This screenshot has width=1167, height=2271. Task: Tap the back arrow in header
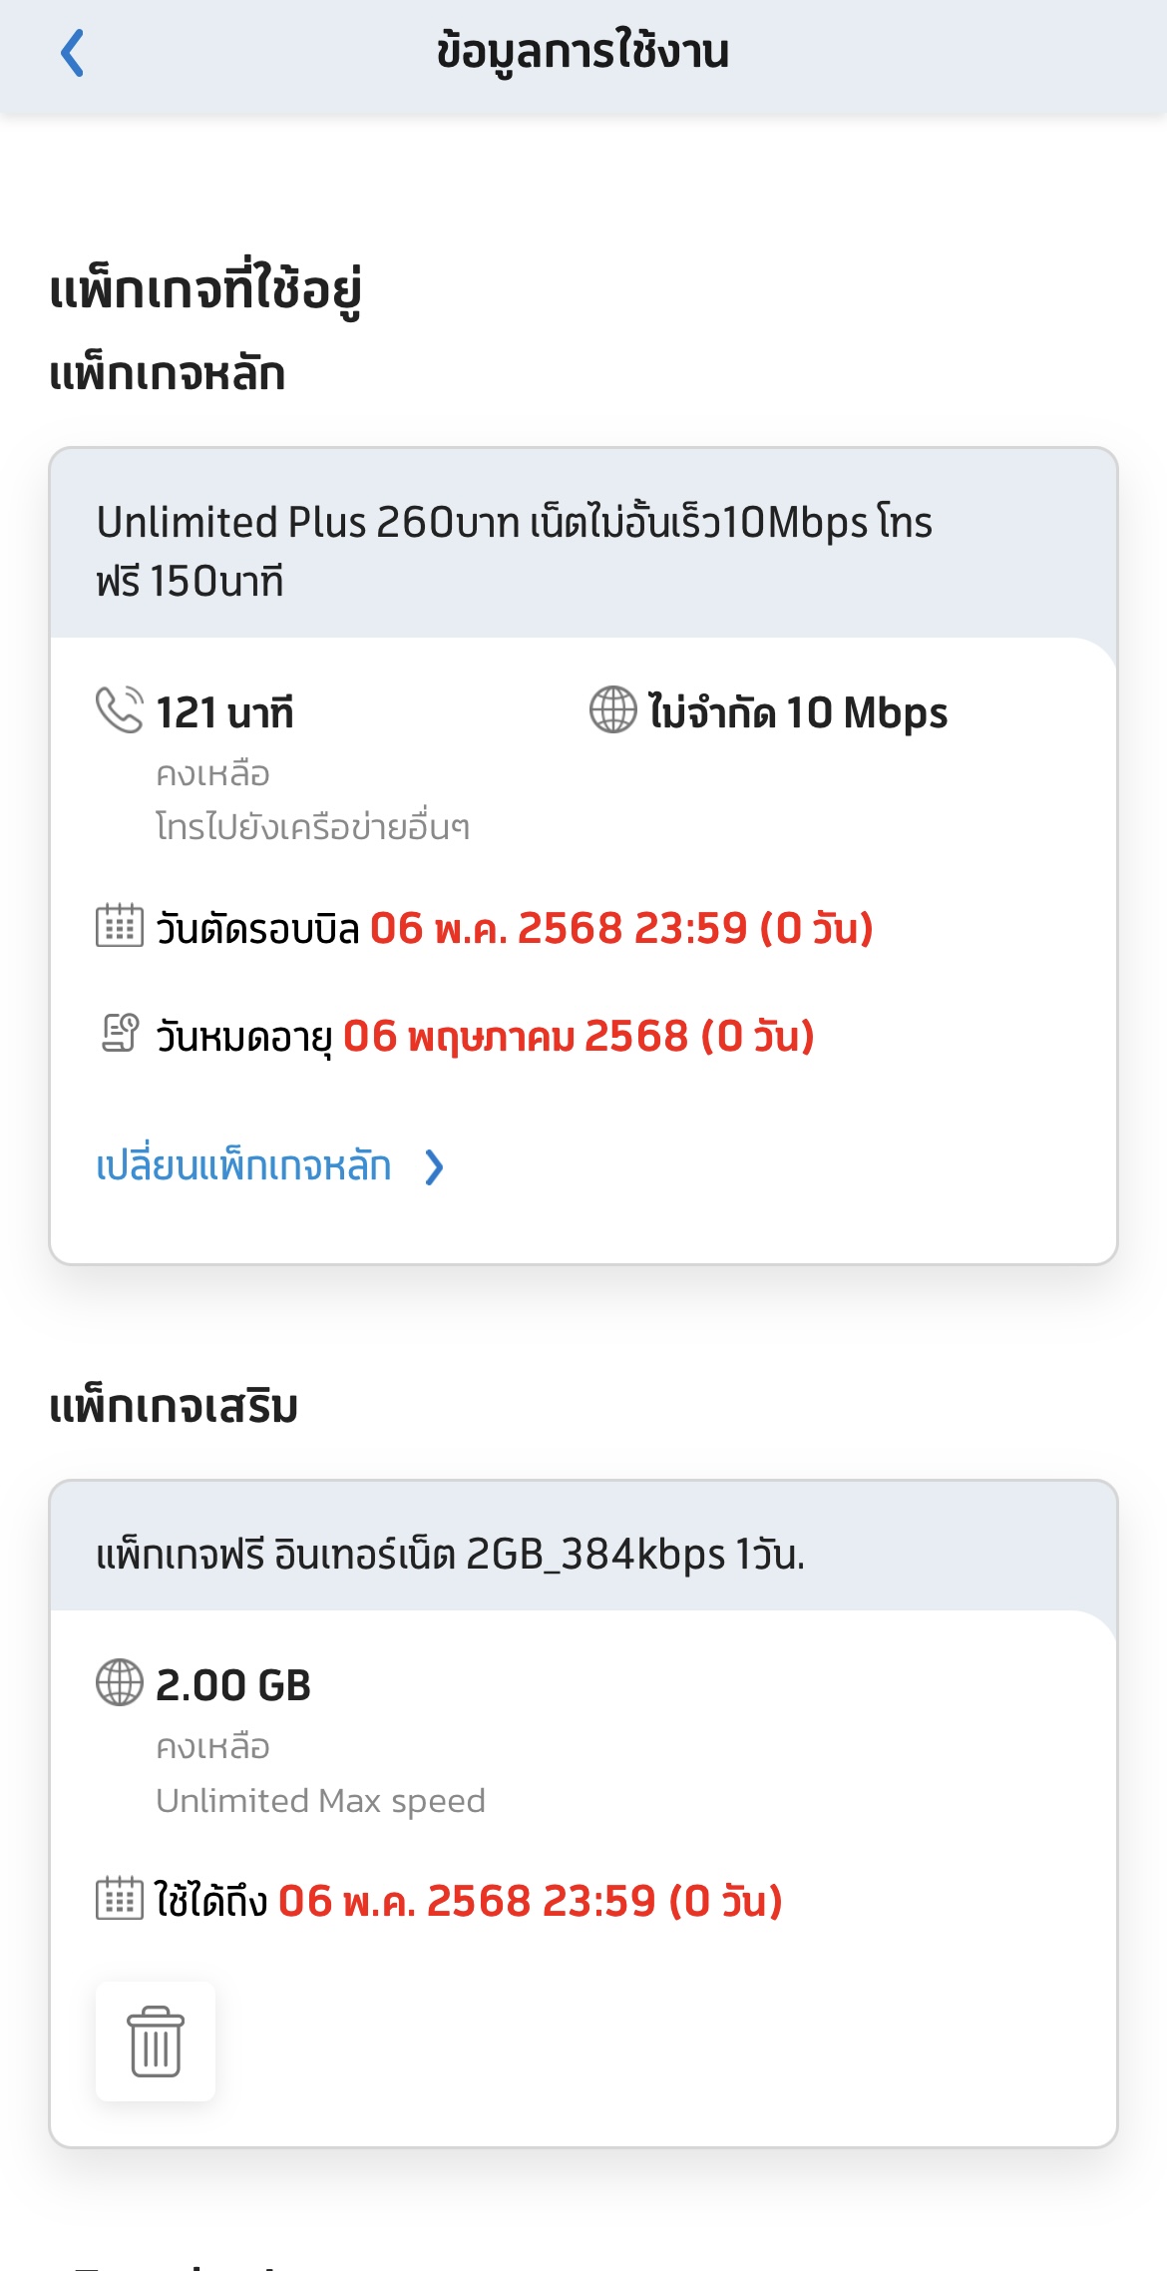[x=72, y=53]
